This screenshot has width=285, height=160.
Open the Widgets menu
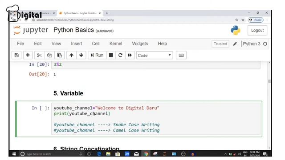(x=140, y=44)
